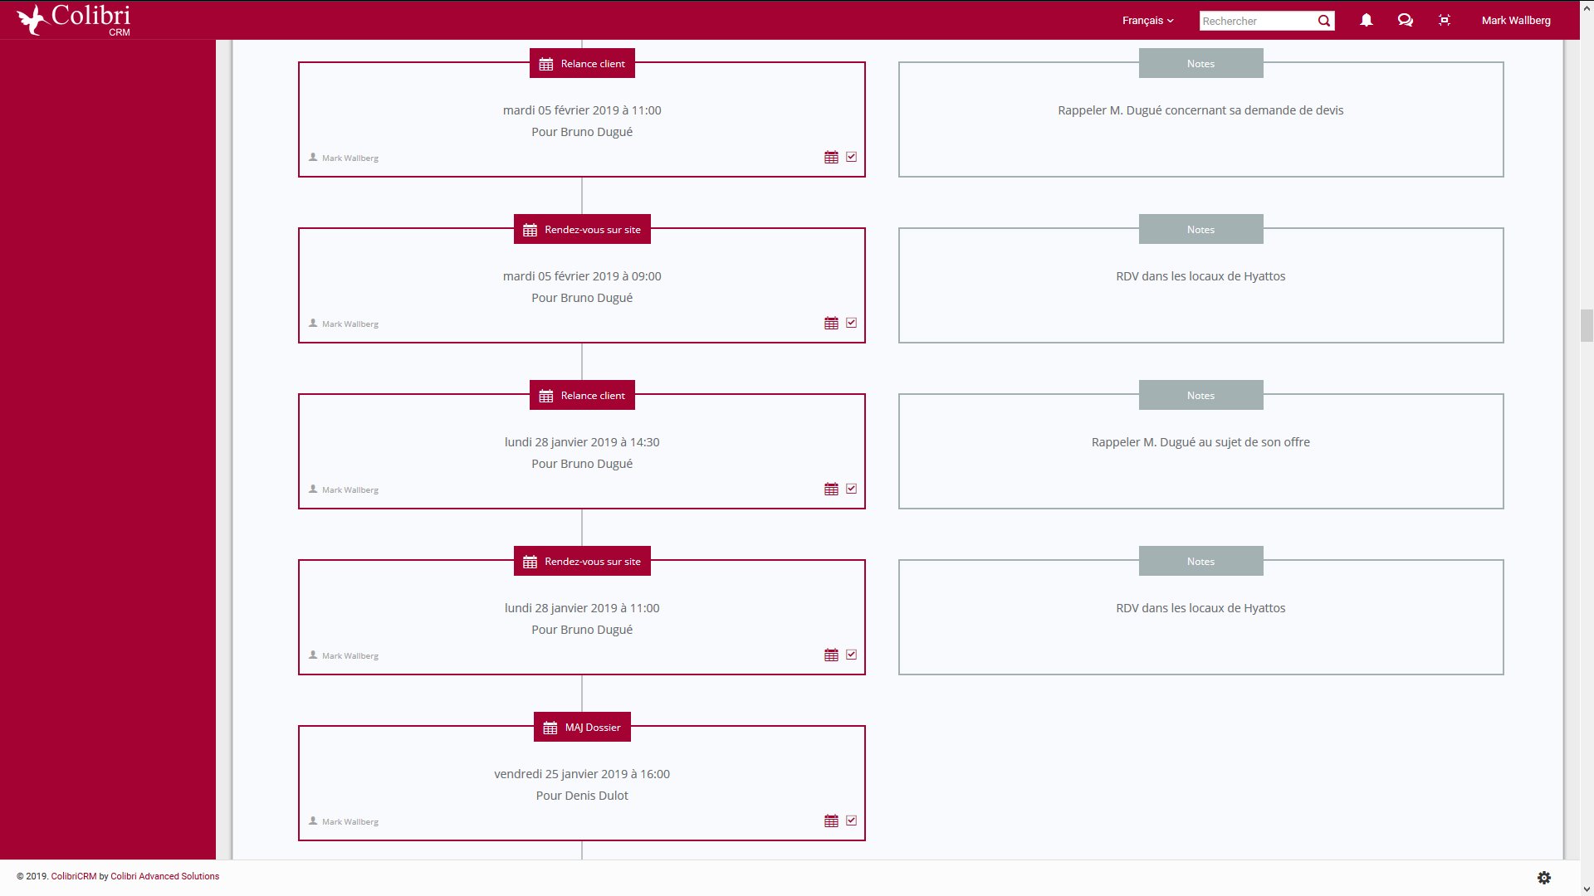Mark 28 janvier 11:00 Rendez-vous as done

tap(851, 655)
